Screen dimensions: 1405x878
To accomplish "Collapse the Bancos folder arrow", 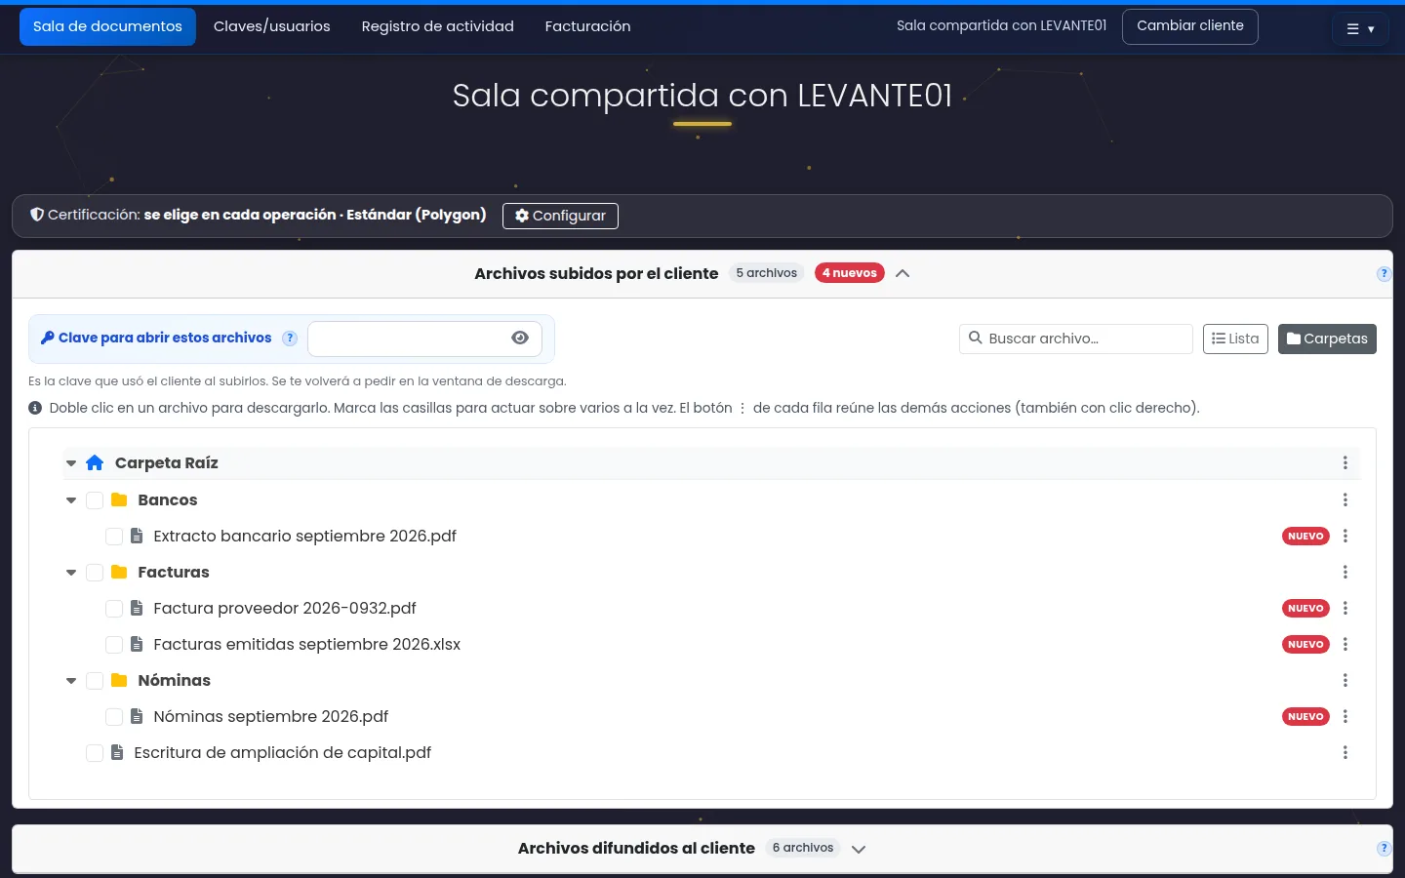I will coord(71,500).
